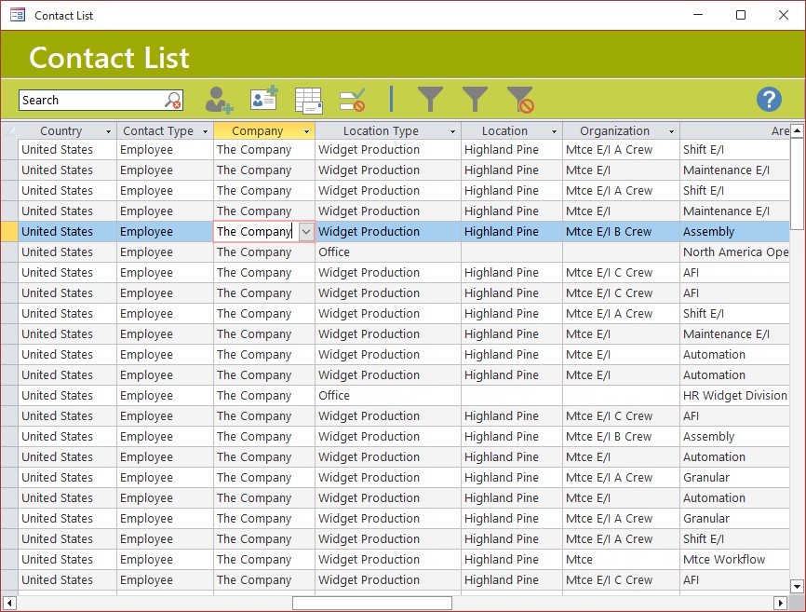Click the datasheet email table icon
This screenshot has height=612, width=806.
pyautogui.click(x=309, y=101)
